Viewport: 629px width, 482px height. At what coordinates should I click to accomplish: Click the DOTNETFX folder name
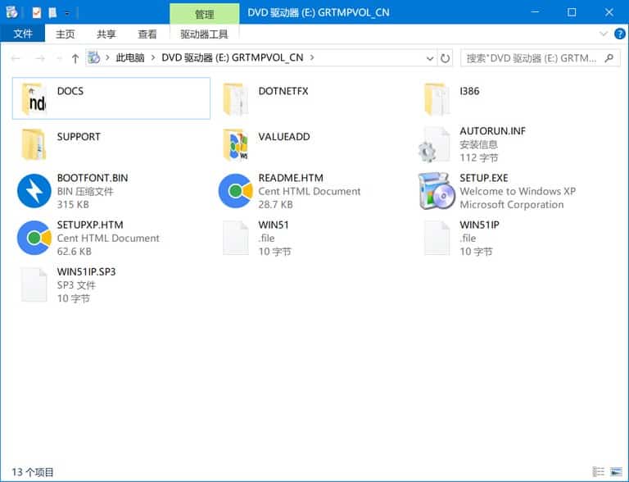(283, 91)
